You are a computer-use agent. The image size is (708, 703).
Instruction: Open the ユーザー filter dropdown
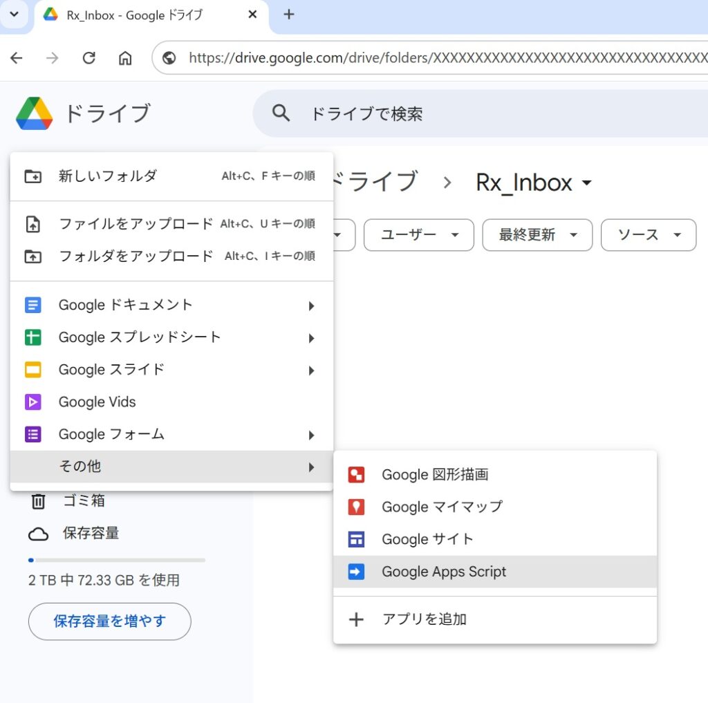tap(418, 235)
